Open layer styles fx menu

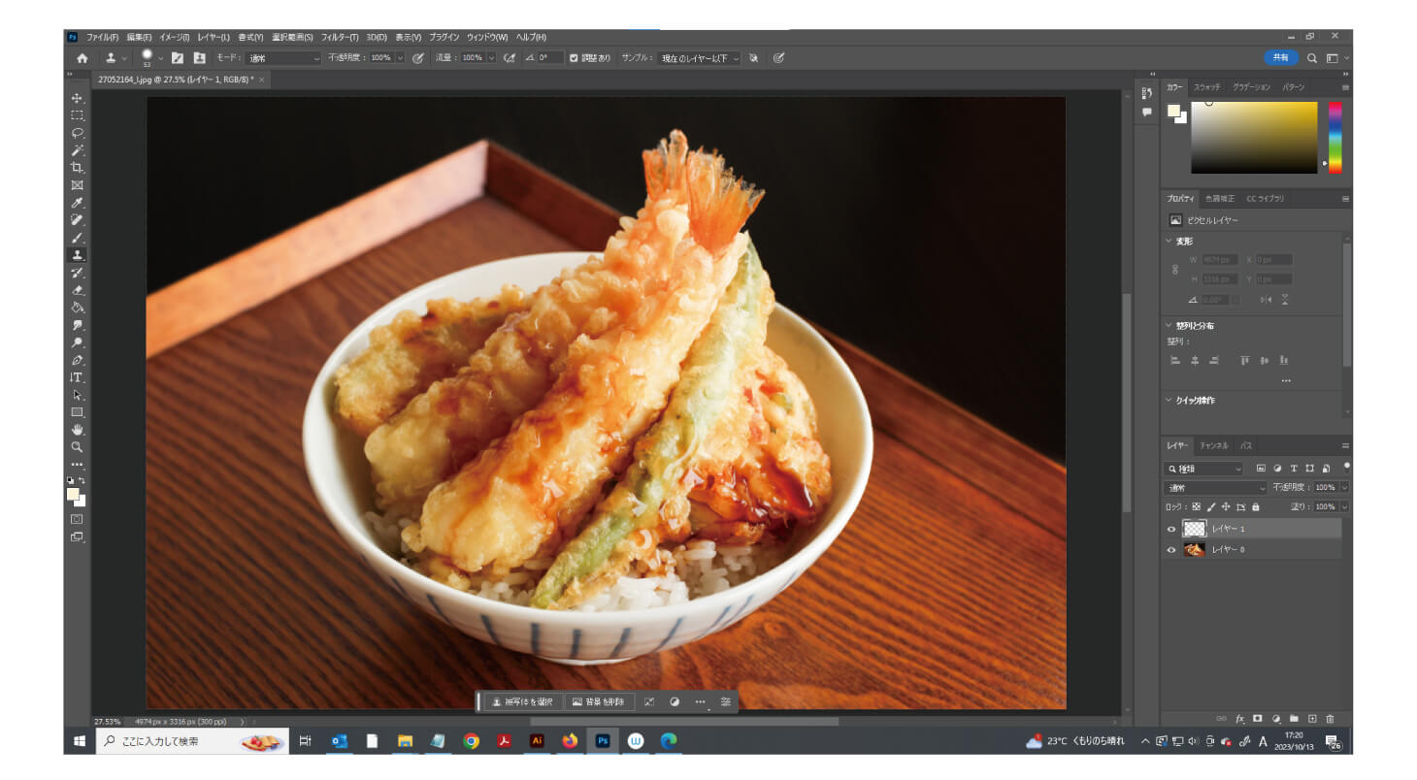pyautogui.click(x=1239, y=719)
